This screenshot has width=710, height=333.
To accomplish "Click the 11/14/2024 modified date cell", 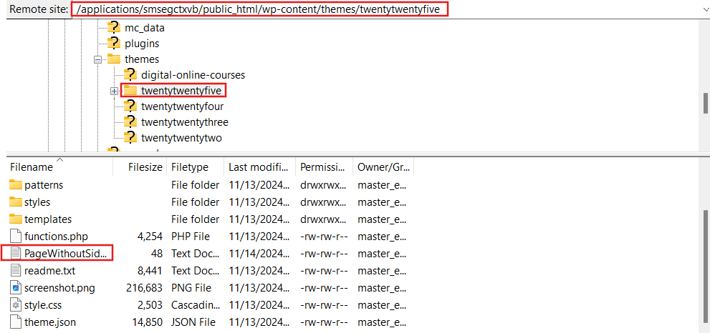I will (259, 254).
